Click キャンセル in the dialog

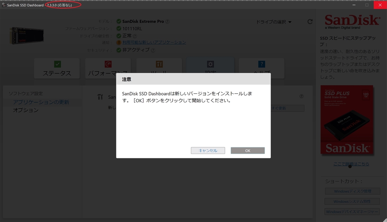tap(208, 151)
